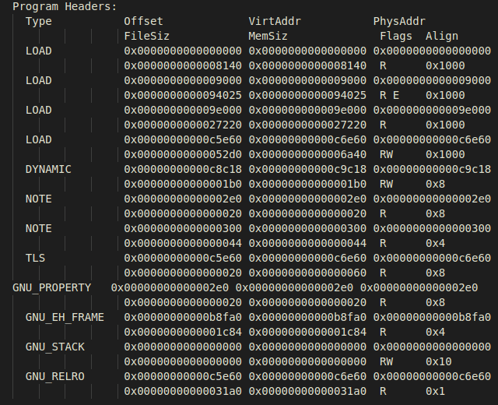Screen dimensions: 498x405
Task: Select the GNU_PROPERTY segment type
Action: point(51,287)
